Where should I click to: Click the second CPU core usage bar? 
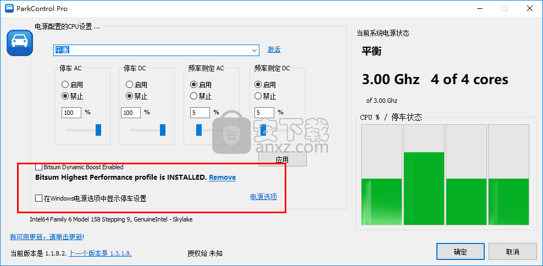coord(424,175)
